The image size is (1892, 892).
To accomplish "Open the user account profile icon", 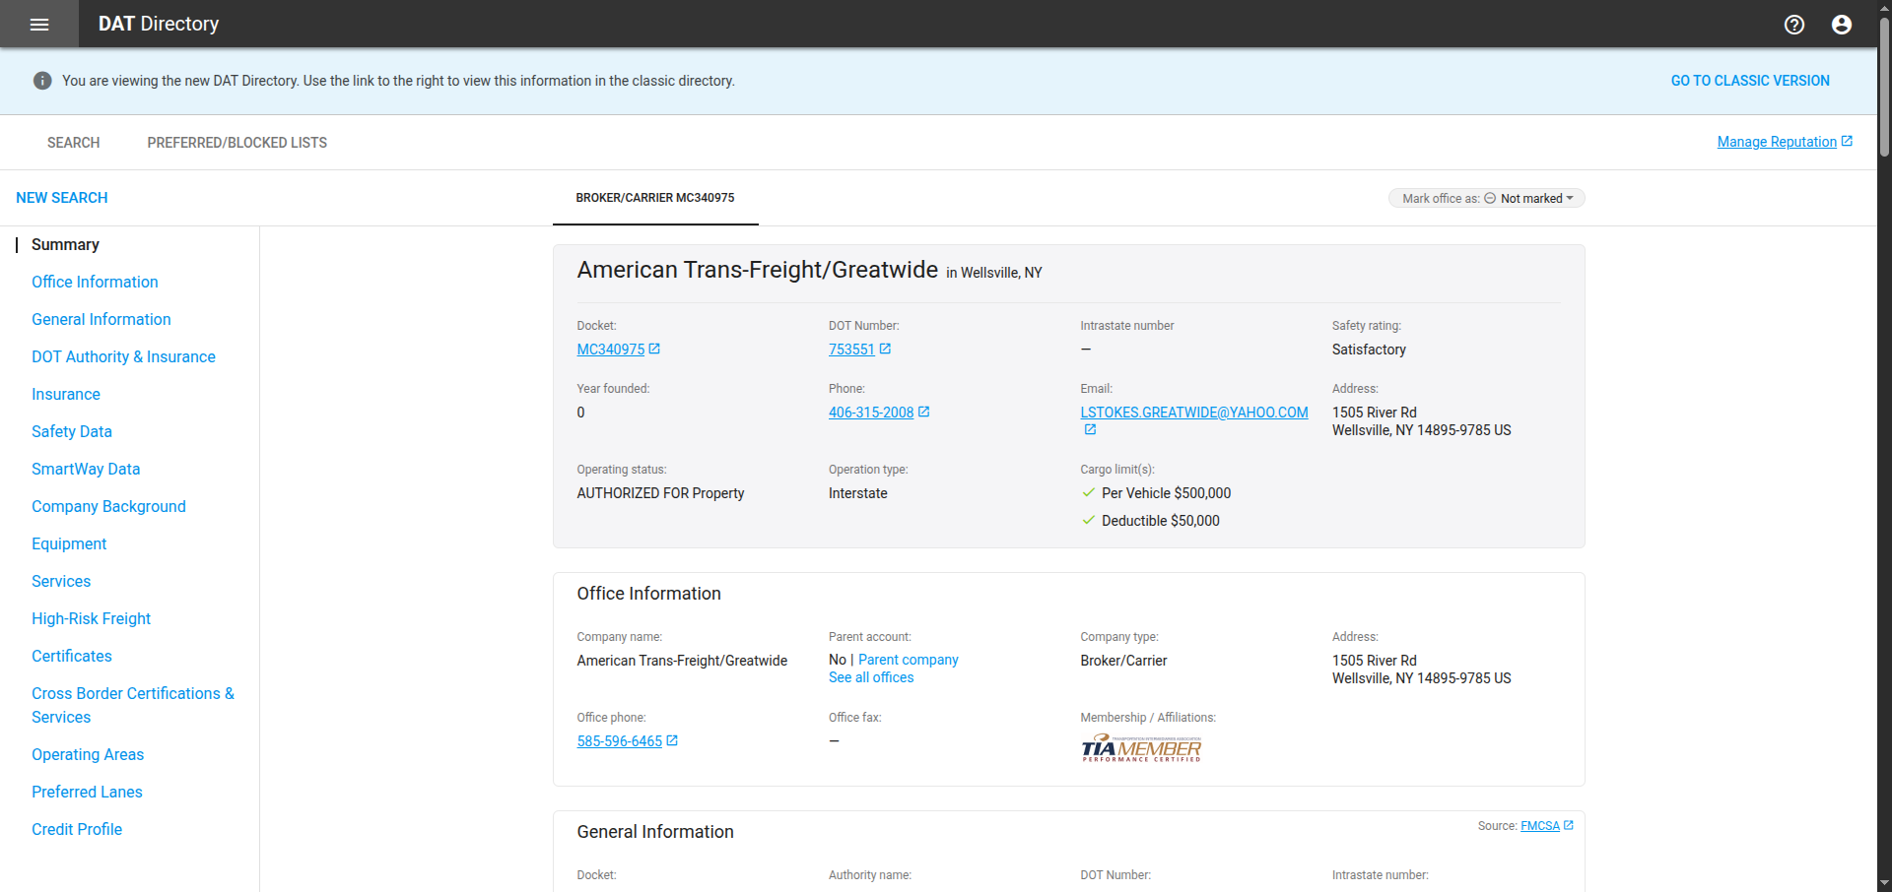I will pos(1841,25).
